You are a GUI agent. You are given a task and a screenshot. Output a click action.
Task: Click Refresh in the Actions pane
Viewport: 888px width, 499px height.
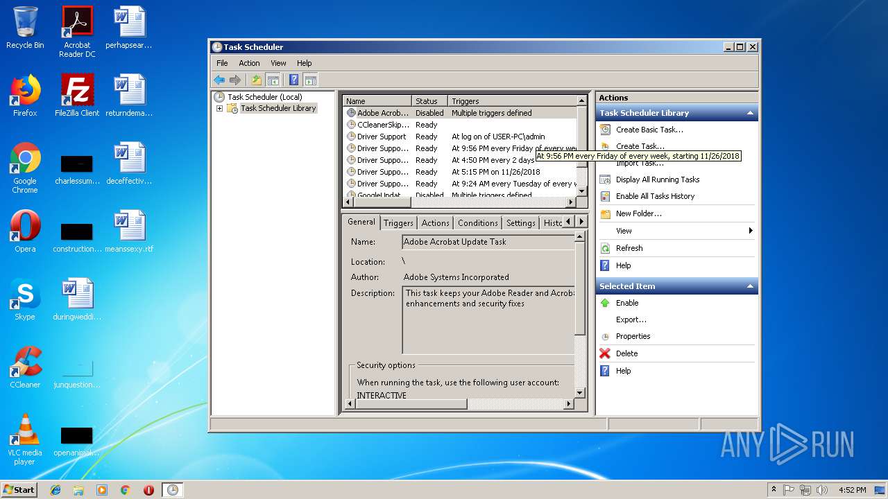pos(629,248)
